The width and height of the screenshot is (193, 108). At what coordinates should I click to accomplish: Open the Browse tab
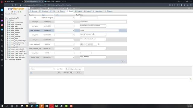point(33,11)
